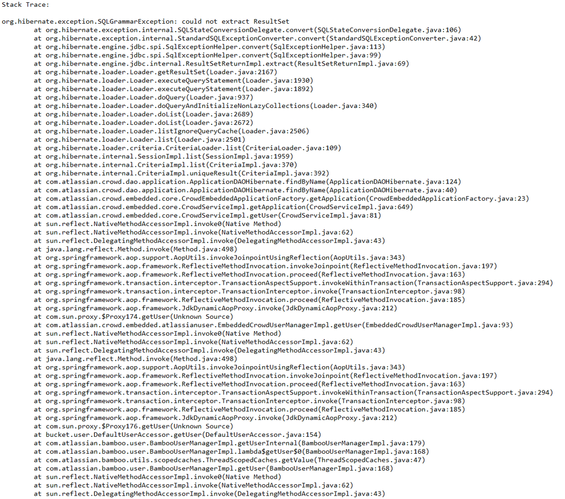
Task: Click the SessionImpl.list(SessionImpl.java:1959) line
Action: point(163,156)
